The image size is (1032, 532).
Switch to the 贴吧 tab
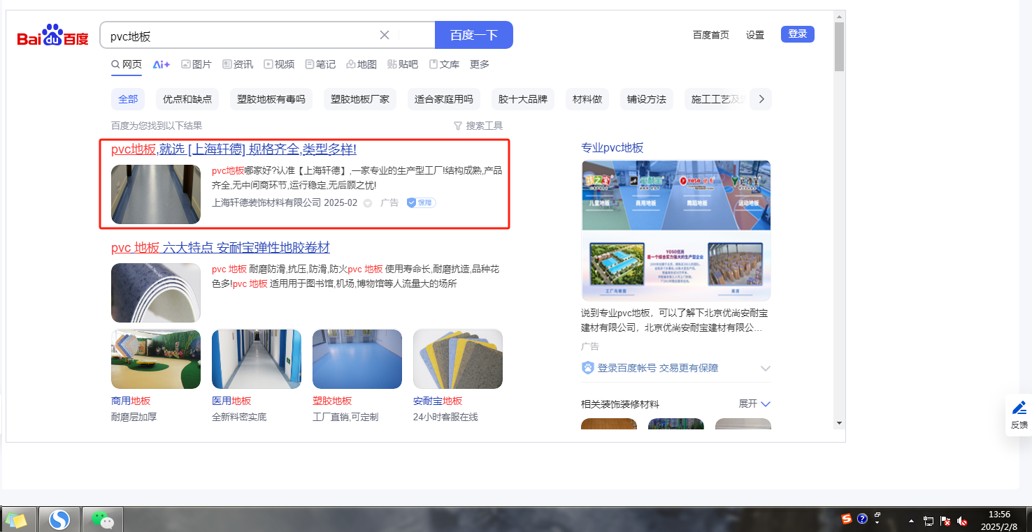pos(403,64)
